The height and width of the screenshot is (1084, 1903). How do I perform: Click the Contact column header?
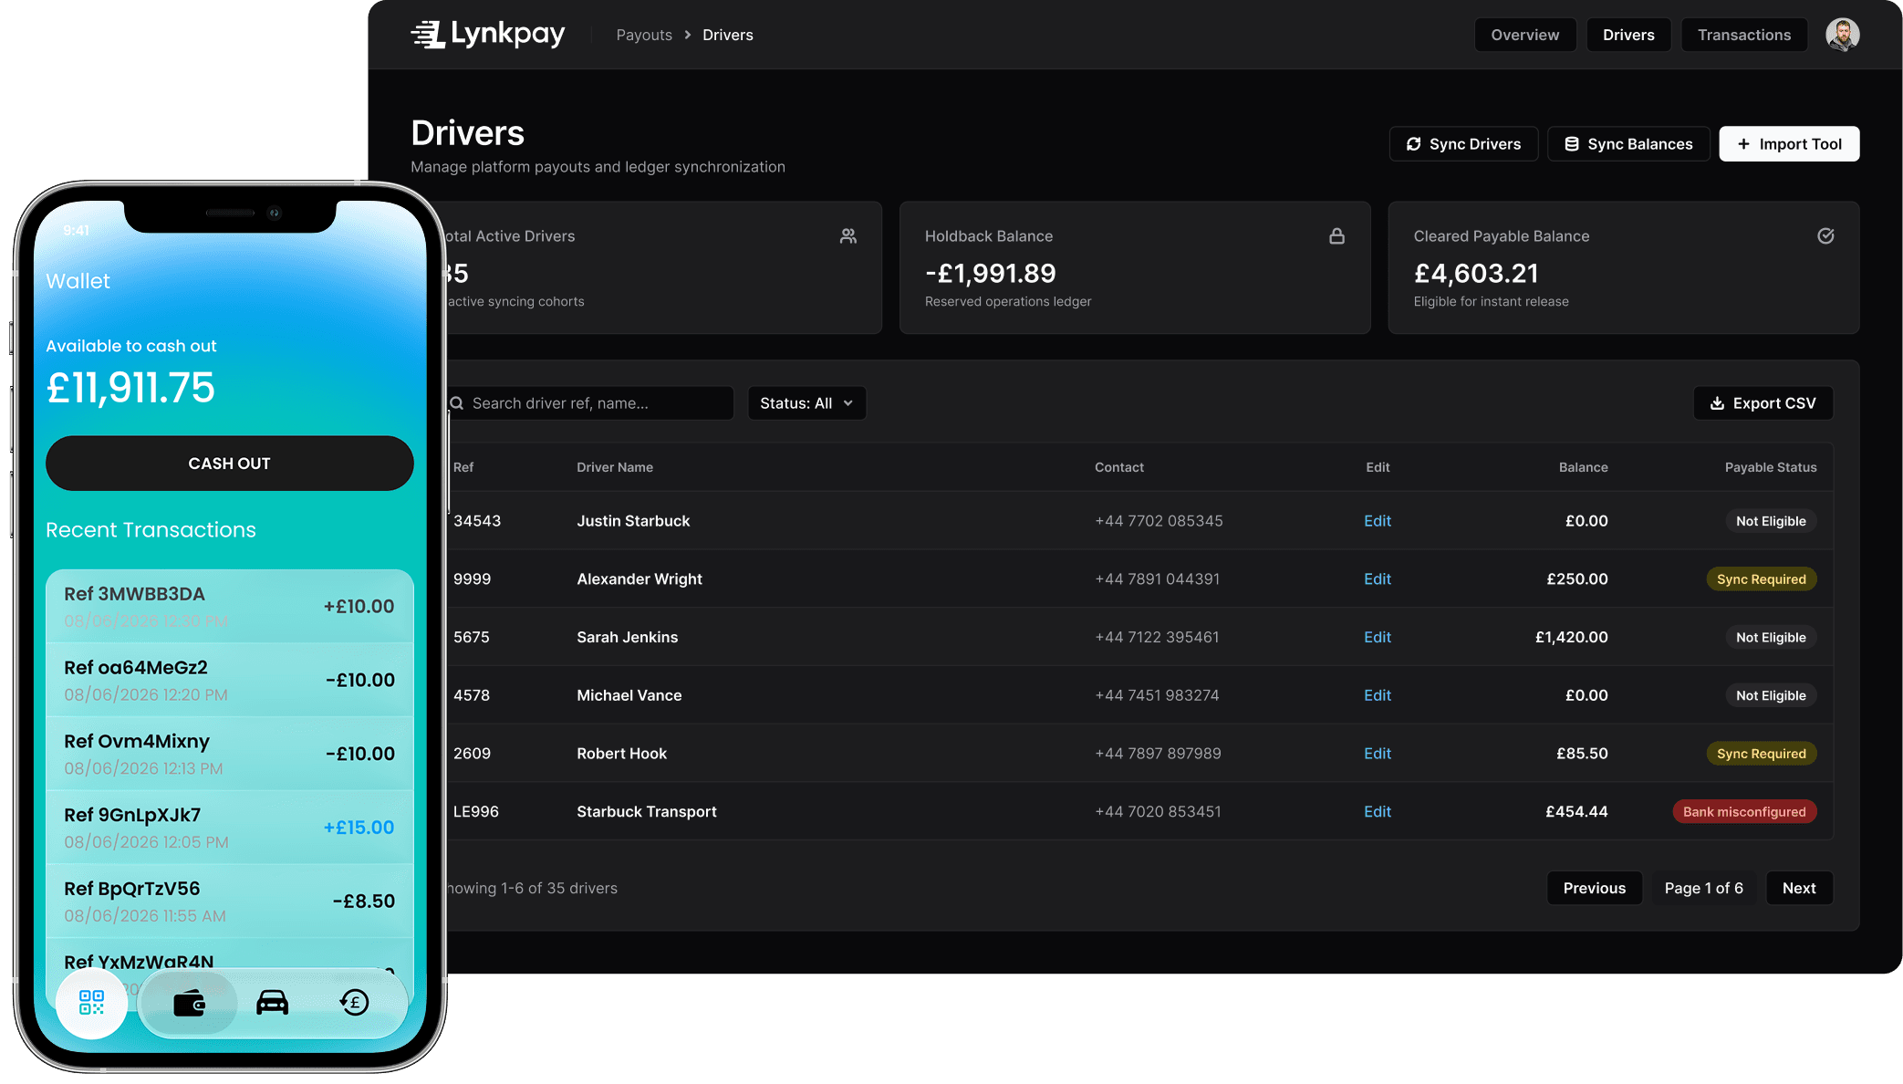point(1119,467)
